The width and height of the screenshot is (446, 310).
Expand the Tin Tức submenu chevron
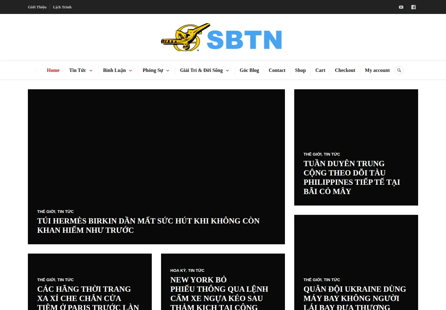(91, 71)
